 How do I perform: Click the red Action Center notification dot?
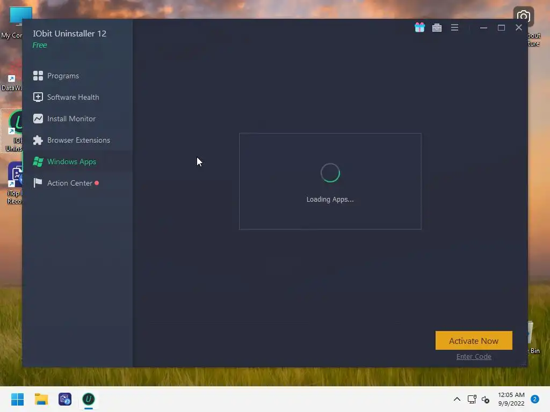97,183
